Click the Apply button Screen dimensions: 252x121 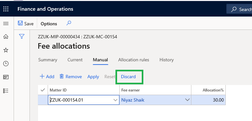tap(93, 77)
